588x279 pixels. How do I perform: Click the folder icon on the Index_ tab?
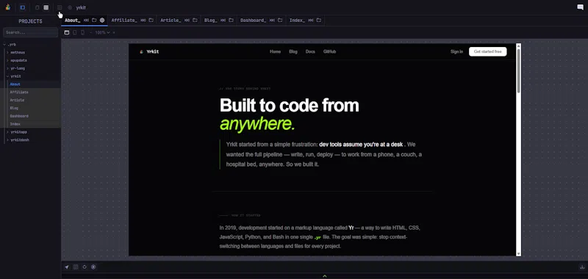coord(319,21)
